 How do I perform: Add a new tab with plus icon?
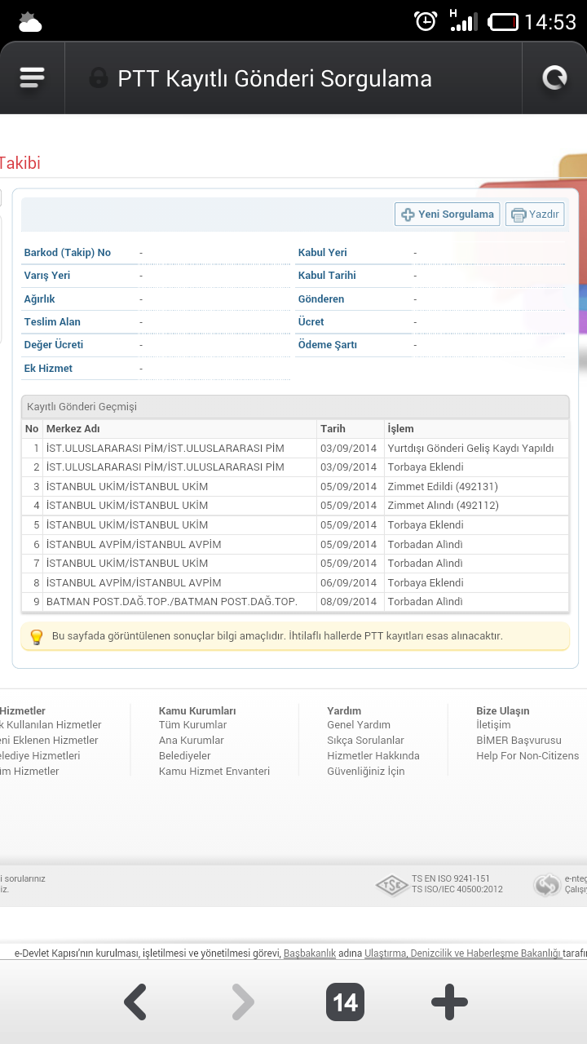[x=449, y=1002]
